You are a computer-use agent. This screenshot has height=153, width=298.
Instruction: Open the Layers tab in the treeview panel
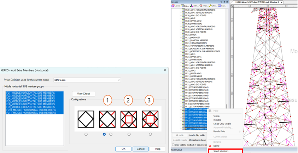(176, 6)
